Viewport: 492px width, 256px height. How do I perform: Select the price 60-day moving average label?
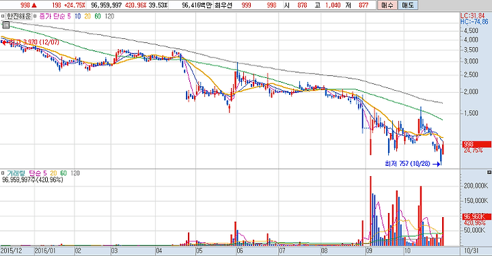coord(98,16)
